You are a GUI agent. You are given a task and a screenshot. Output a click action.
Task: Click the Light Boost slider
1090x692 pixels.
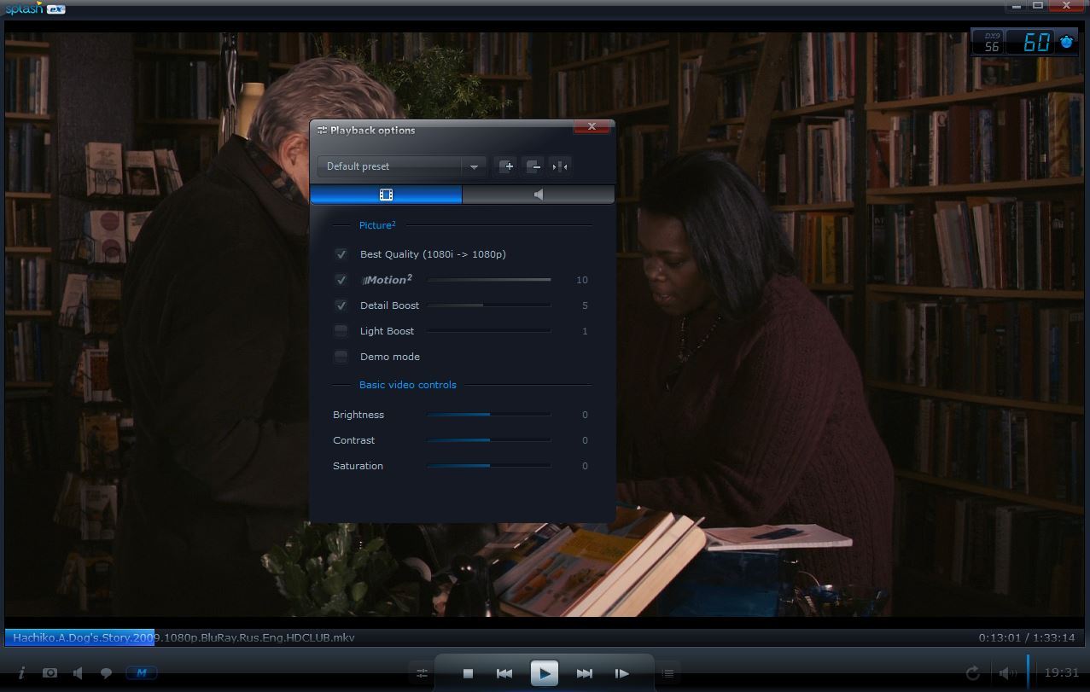pos(489,331)
